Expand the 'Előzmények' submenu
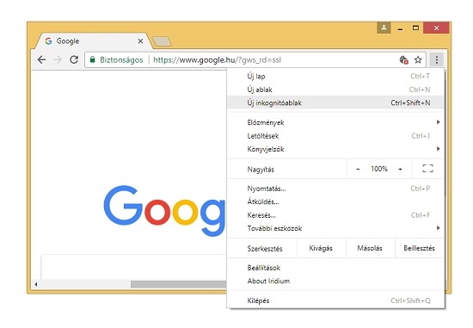The height and width of the screenshot is (328, 473). (x=335, y=122)
